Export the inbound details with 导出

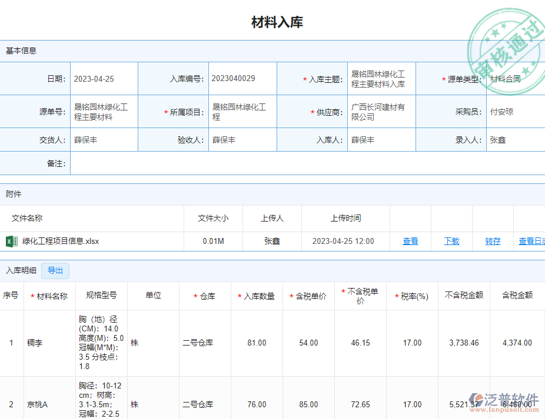(55, 270)
